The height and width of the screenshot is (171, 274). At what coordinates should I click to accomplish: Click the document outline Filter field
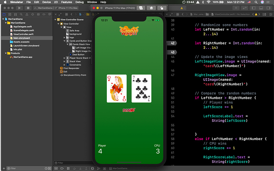tap(73, 163)
